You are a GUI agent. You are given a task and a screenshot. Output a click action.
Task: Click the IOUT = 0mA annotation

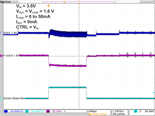click(26, 22)
